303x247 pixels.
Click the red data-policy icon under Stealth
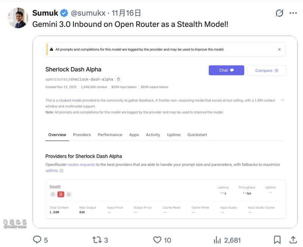[61, 194]
